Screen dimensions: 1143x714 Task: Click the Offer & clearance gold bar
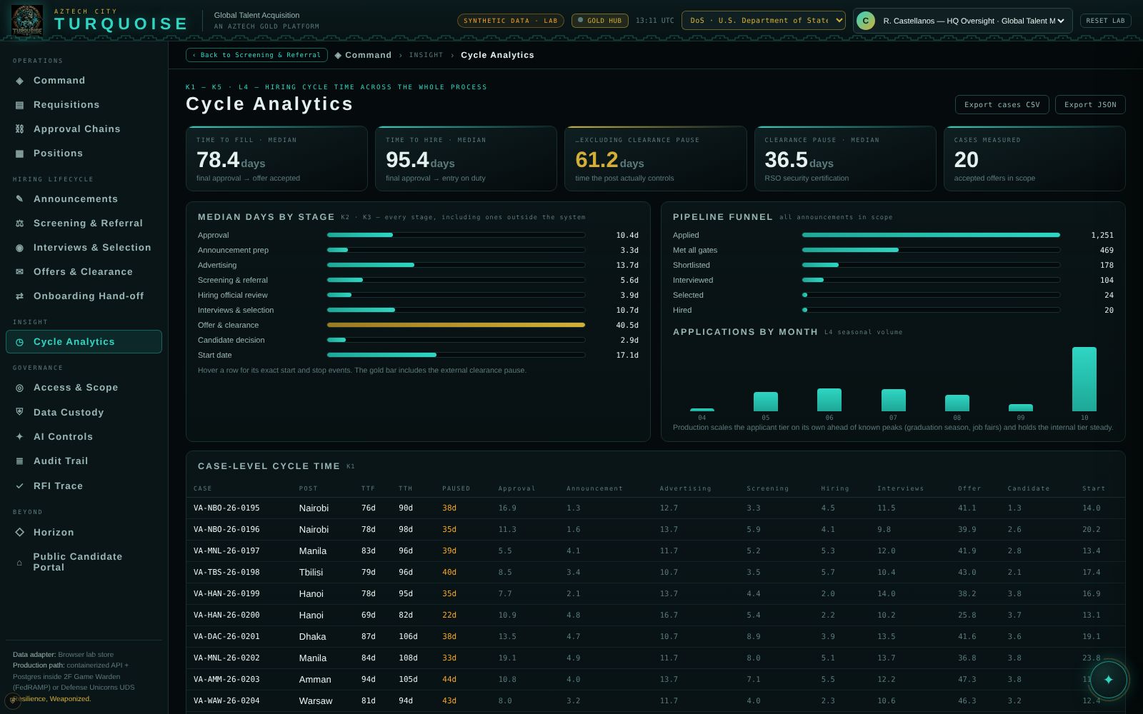coord(456,325)
